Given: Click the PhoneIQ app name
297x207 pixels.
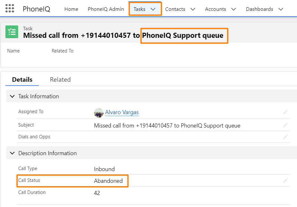Looking at the screenshot, I should tap(36, 9).
